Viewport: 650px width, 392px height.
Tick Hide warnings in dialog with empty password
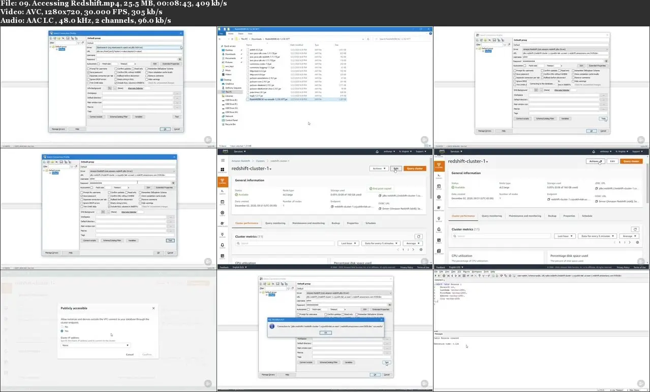coord(146,79)
